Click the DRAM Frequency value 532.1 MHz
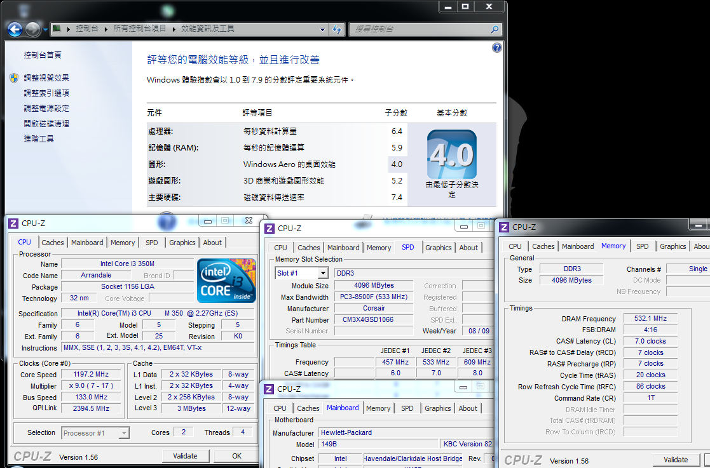Image resolution: width=710 pixels, height=468 pixels. pos(650,318)
